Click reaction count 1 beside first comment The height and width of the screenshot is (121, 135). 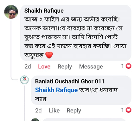[123, 66]
